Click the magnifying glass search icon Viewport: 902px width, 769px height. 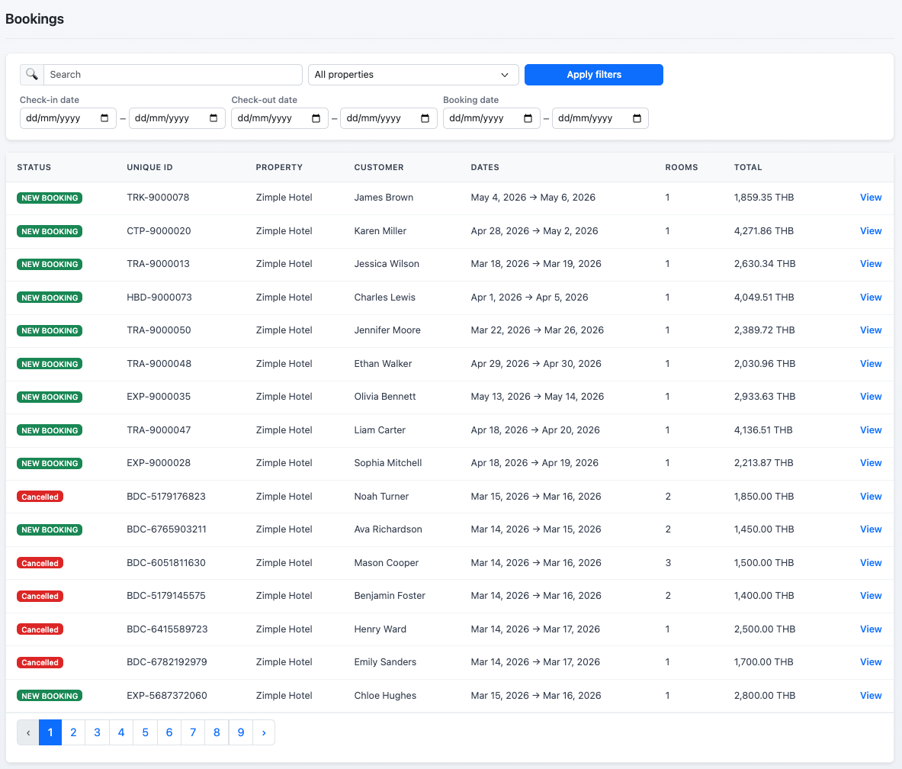[32, 75]
